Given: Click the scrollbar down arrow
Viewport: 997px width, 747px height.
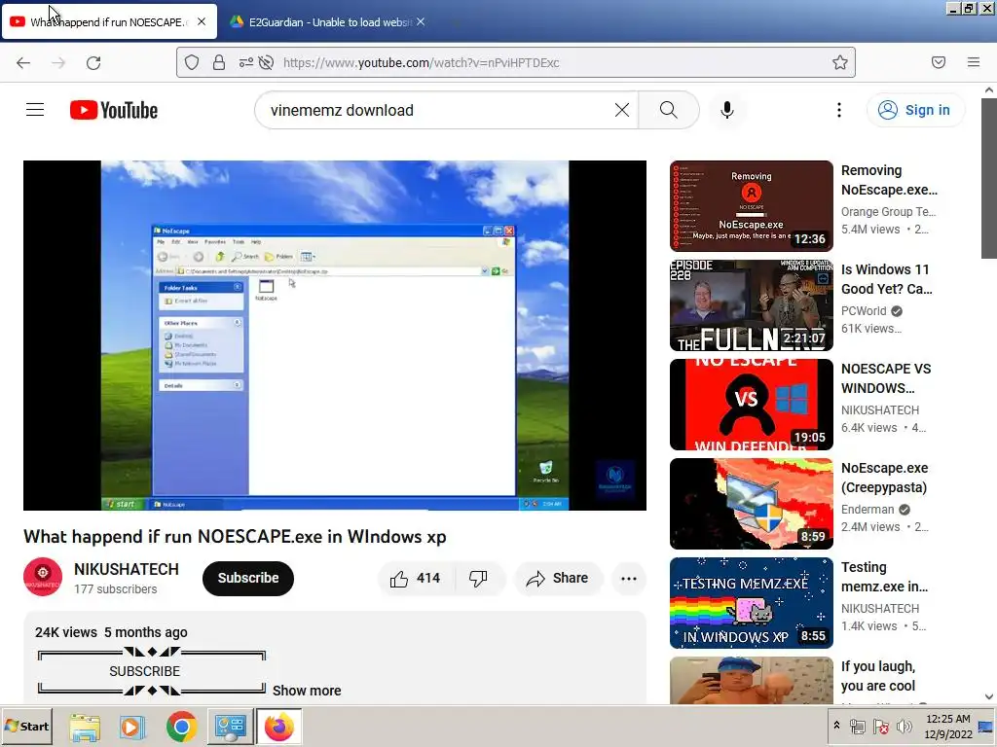Looking at the screenshot, I should 989,696.
